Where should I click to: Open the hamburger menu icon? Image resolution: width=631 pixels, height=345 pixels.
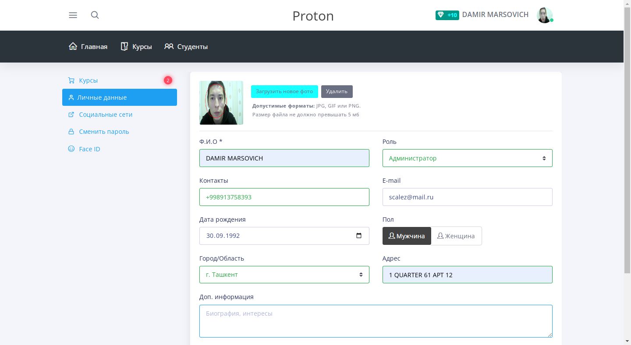73,15
